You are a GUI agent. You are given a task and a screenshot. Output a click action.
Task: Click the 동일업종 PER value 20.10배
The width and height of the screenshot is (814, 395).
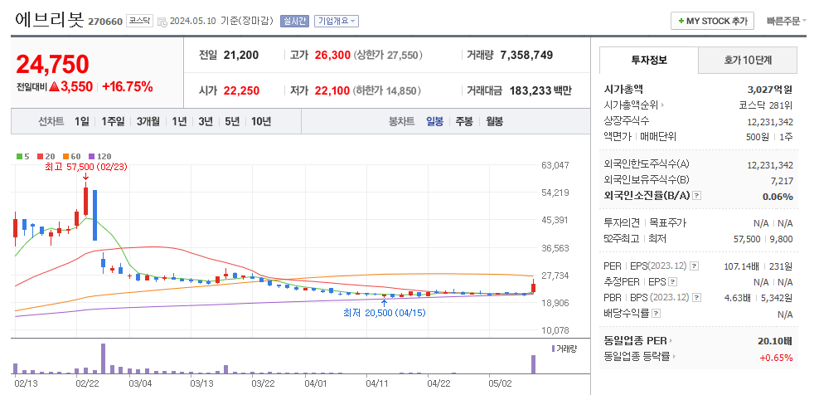click(x=774, y=341)
